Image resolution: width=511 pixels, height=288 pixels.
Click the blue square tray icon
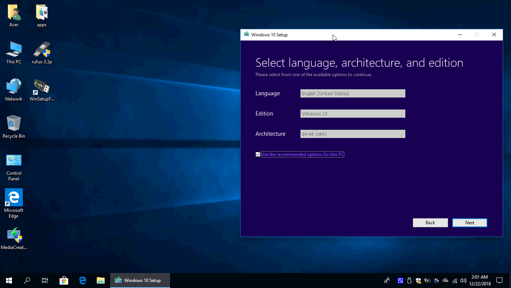pyautogui.click(x=400, y=280)
